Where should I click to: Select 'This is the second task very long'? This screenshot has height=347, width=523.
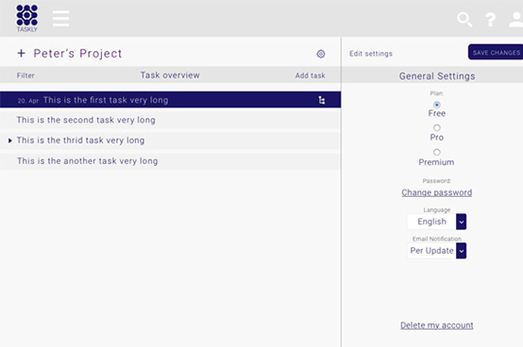170,120
